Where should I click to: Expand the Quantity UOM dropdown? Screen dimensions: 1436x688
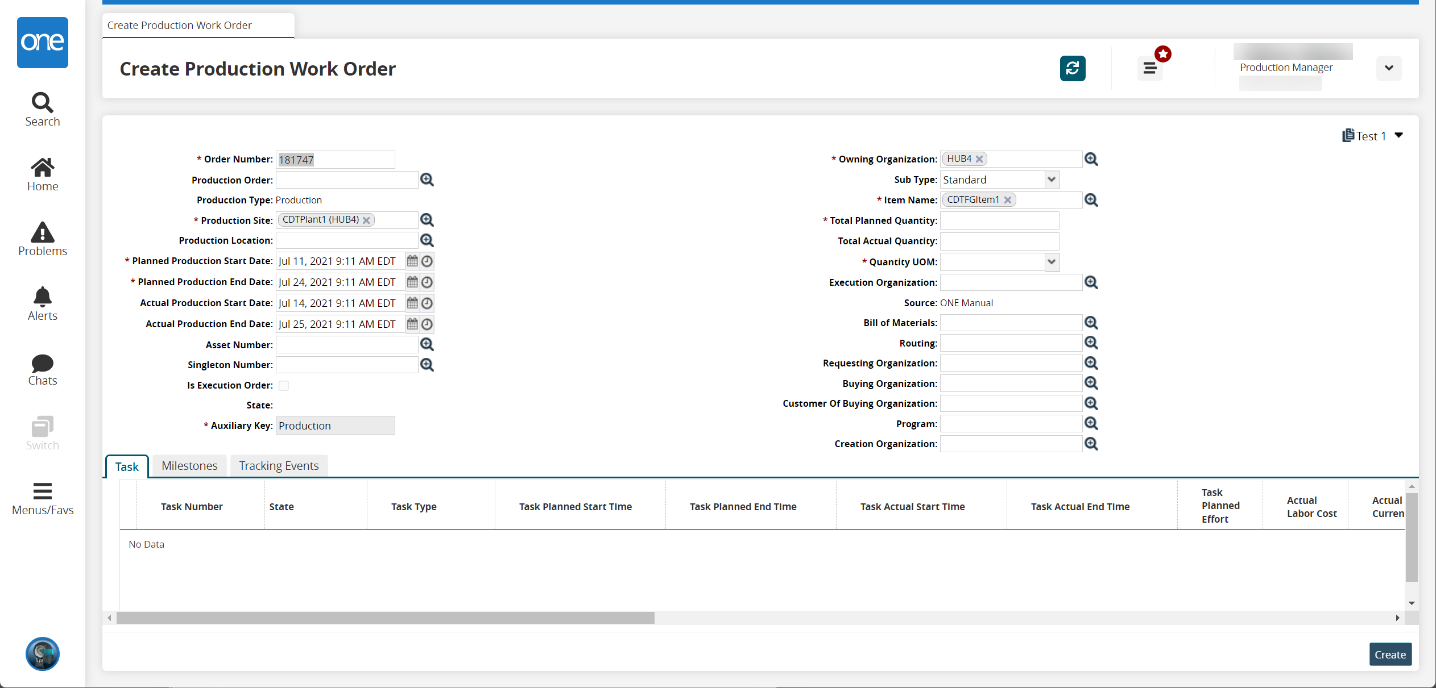(1052, 262)
